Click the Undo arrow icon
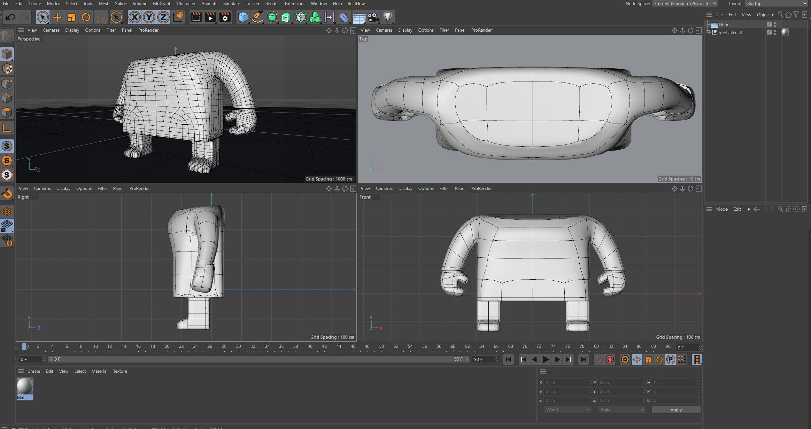The image size is (811, 429). [10, 17]
